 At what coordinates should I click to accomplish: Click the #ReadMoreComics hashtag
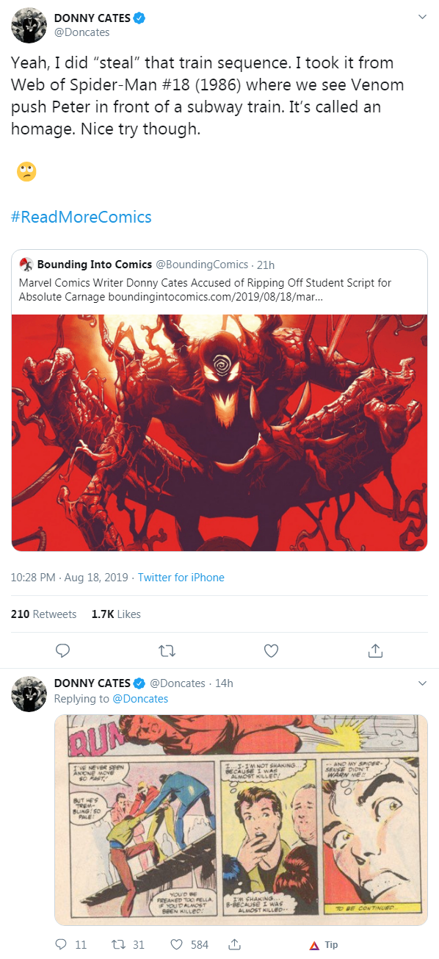click(x=81, y=217)
